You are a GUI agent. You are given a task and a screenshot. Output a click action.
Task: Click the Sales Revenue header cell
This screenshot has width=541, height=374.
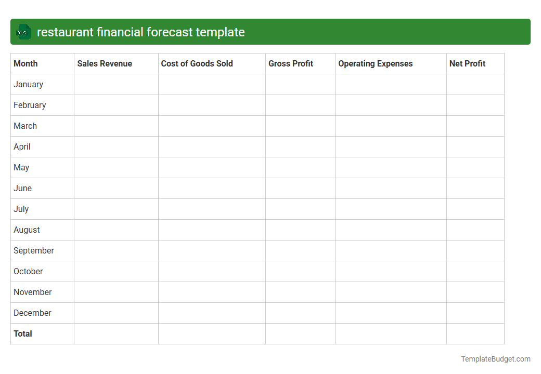104,63
